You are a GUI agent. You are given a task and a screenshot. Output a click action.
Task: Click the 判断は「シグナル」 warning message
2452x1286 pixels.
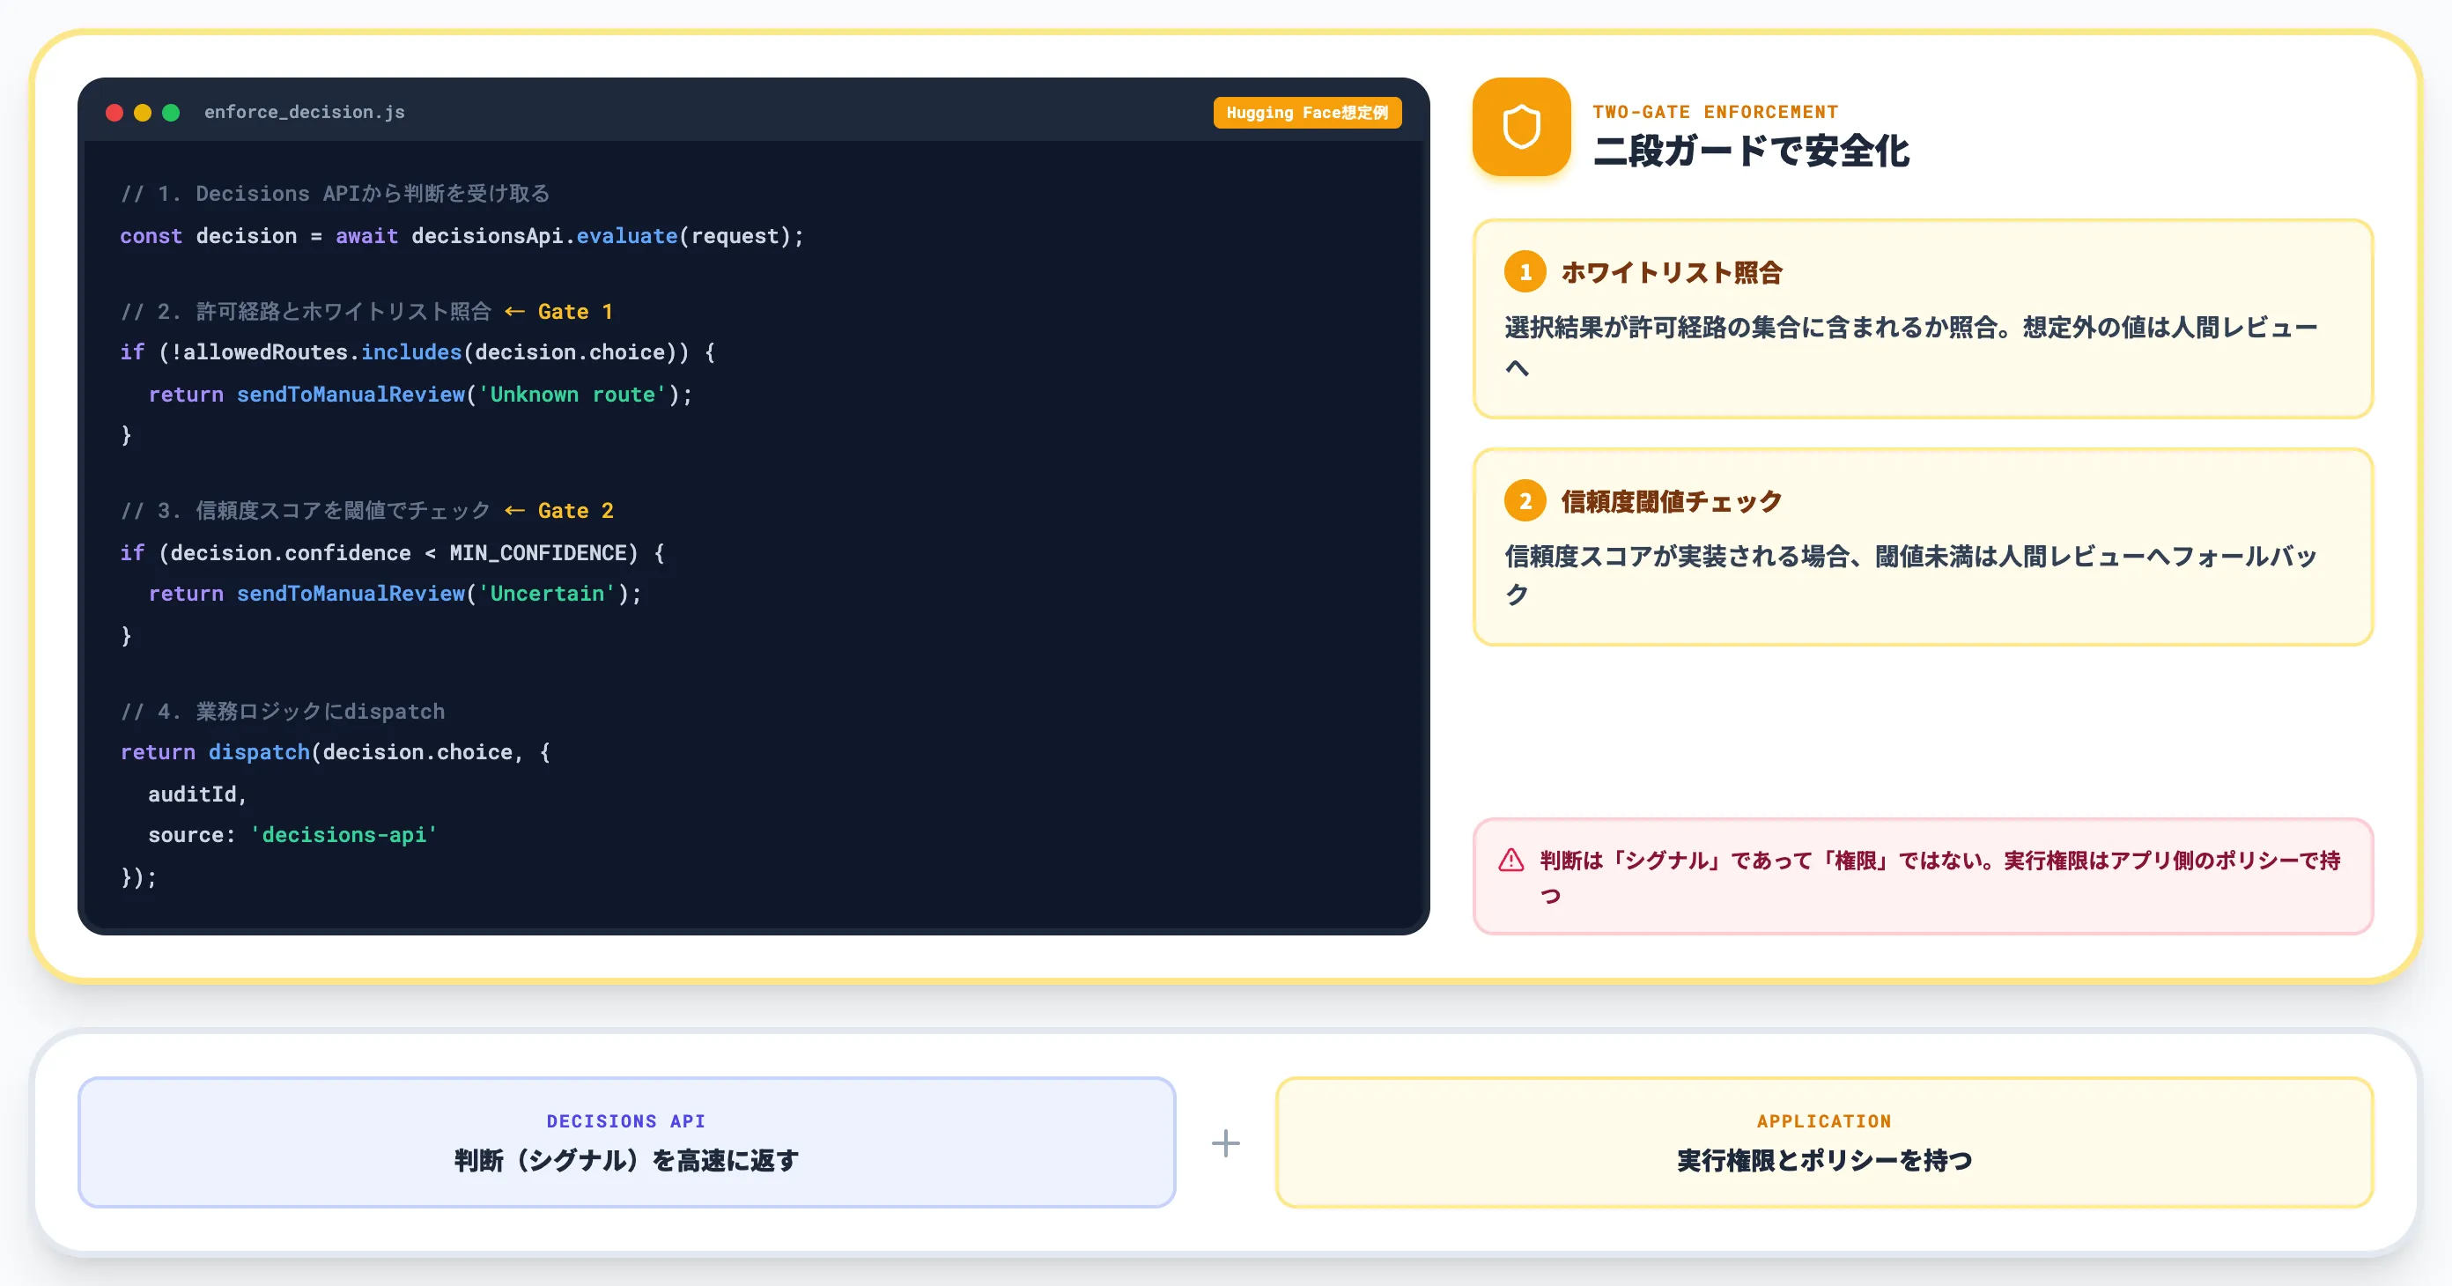click(x=1940, y=877)
